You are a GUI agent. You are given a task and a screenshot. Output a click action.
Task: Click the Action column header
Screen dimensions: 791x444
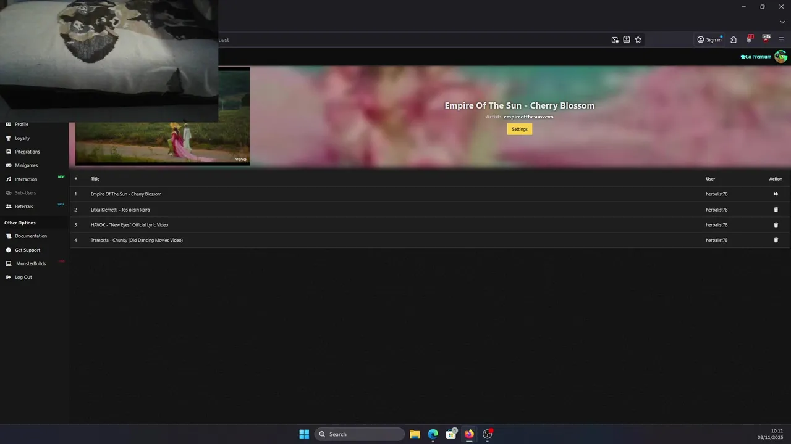[776, 179]
